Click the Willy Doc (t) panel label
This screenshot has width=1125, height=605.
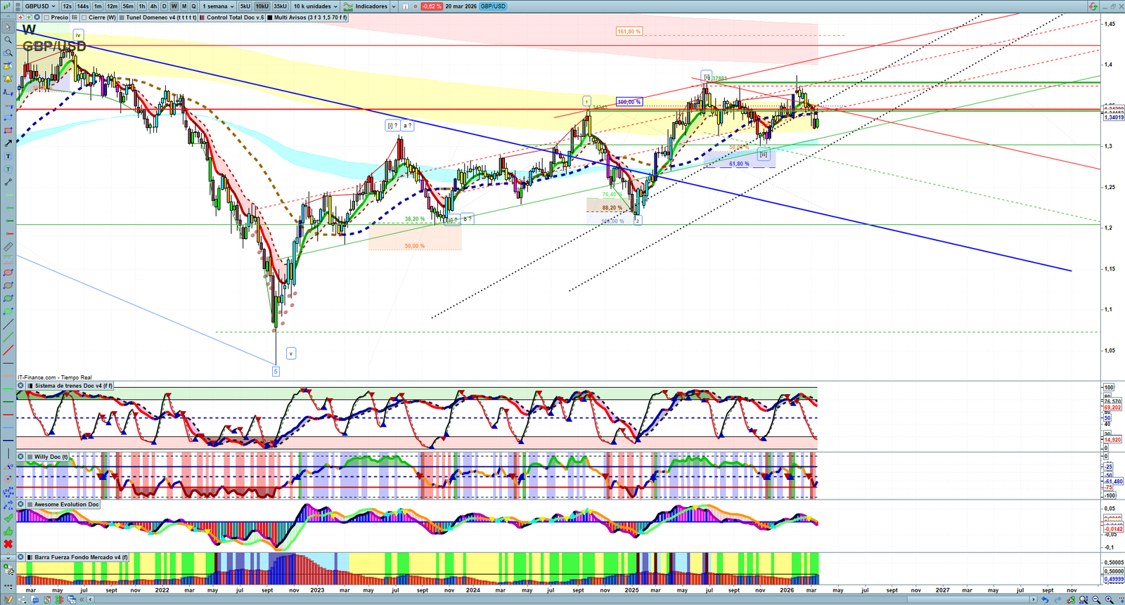tap(51, 457)
